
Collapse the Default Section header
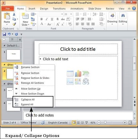click(x=4, y=46)
